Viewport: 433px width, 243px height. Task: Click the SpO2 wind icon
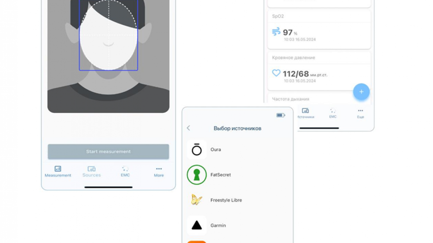click(276, 32)
